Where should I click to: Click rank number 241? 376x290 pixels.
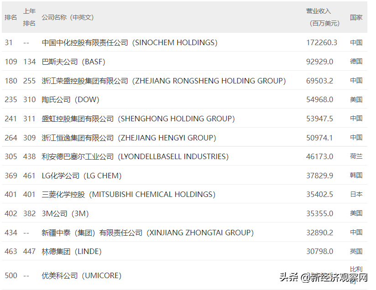11,119
